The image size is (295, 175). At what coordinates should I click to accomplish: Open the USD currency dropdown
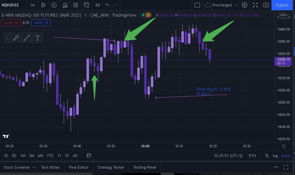[x=284, y=15]
